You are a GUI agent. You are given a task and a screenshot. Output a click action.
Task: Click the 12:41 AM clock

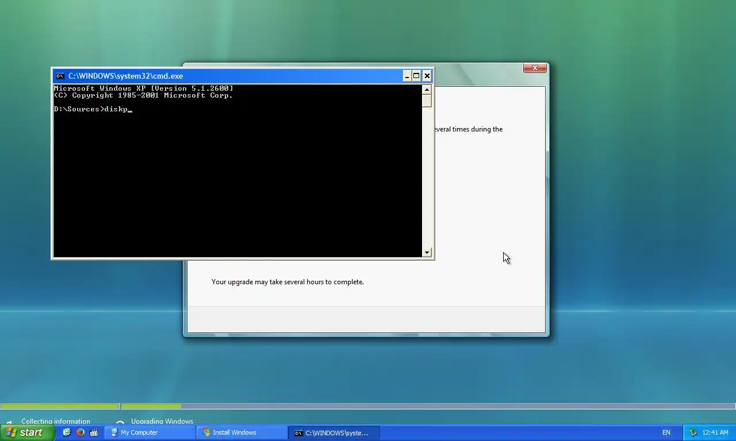715,432
